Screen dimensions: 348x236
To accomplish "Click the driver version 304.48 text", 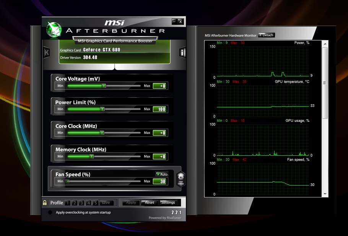I will click(x=90, y=57).
